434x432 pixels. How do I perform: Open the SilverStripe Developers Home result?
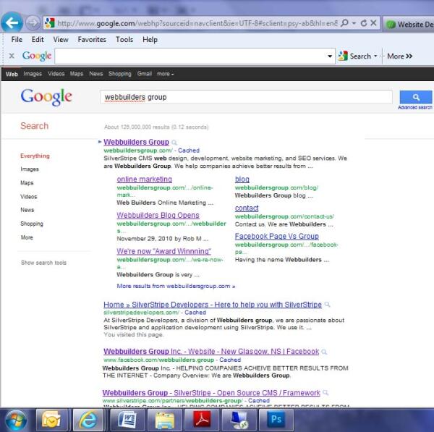213,305
